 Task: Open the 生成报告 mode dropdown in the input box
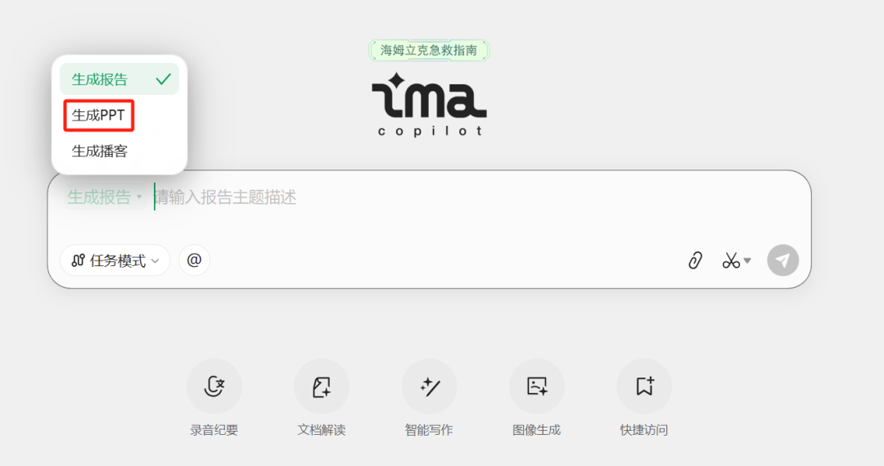(x=104, y=197)
